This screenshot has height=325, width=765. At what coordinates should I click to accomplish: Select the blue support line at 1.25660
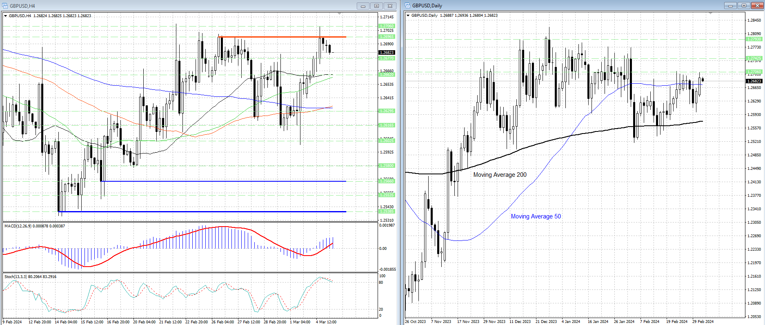(224, 181)
